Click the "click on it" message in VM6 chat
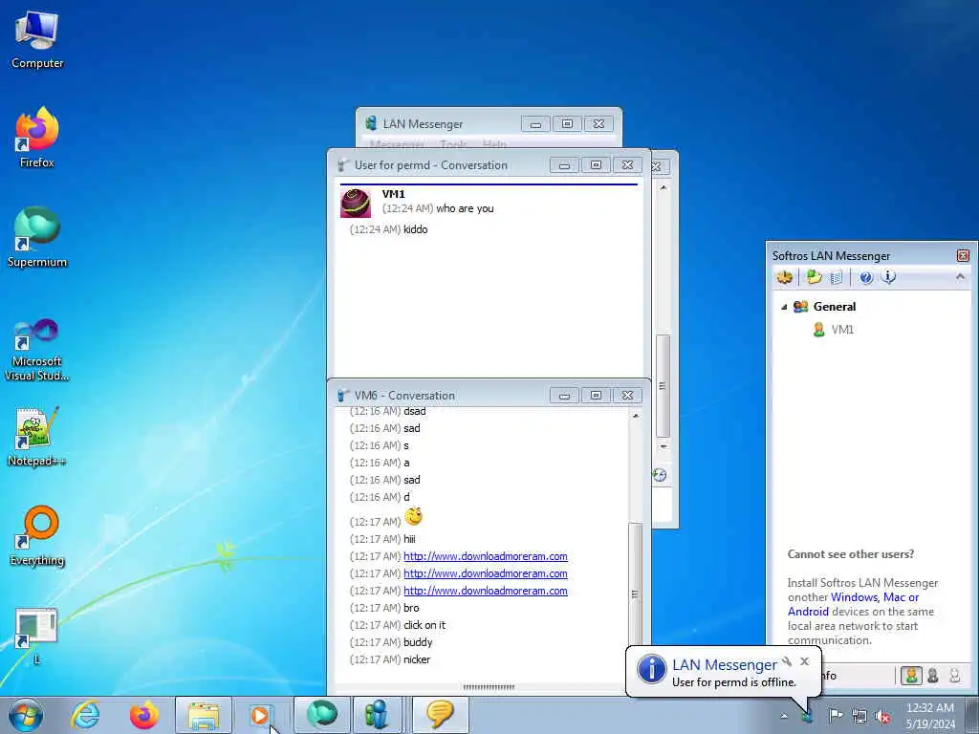The width and height of the screenshot is (979, 734). pyautogui.click(x=424, y=625)
